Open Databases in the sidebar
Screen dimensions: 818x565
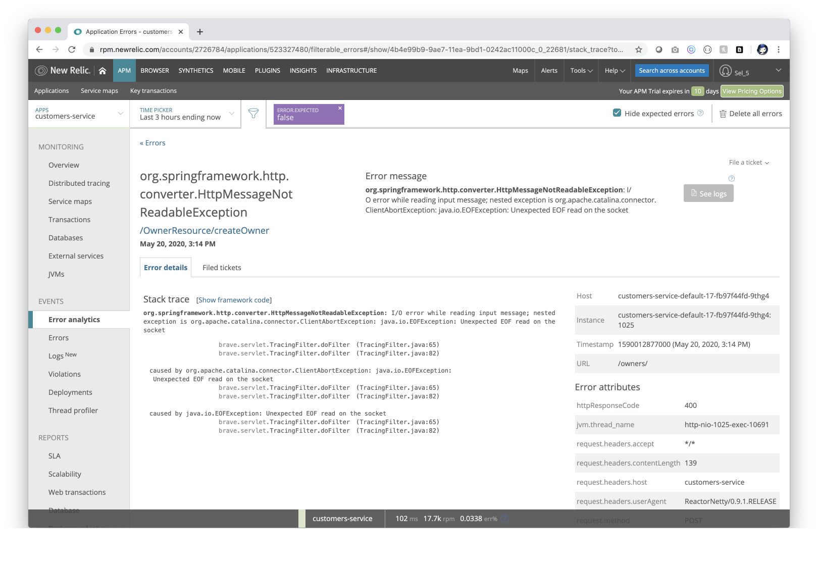(x=66, y=238)
